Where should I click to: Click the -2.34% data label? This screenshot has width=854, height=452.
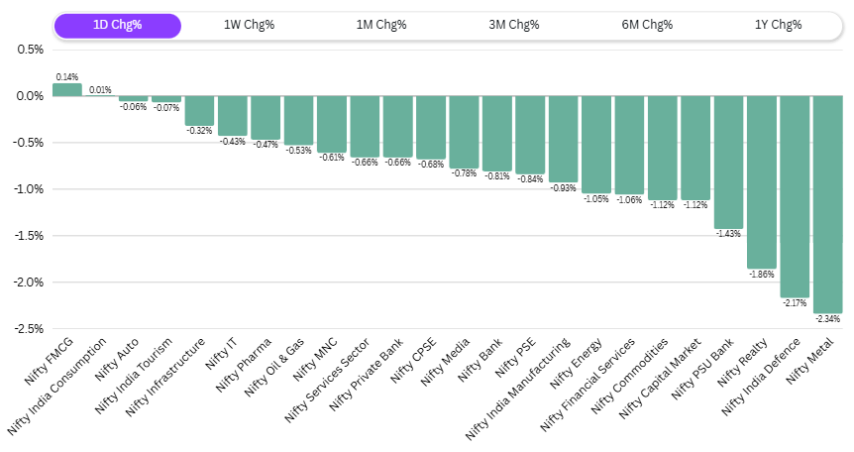[827, 318]
